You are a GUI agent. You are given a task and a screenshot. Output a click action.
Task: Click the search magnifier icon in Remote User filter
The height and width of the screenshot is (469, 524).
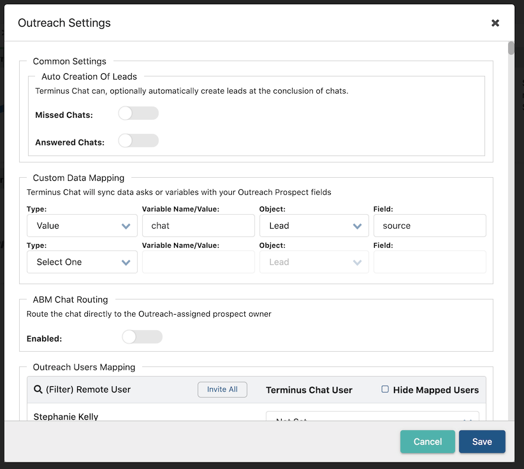38,389
